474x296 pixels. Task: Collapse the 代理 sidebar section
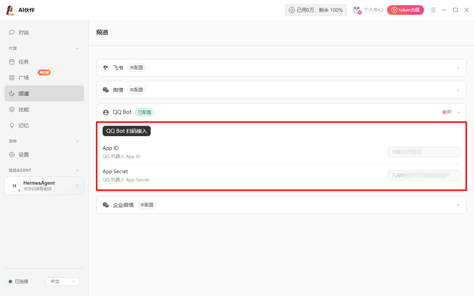point(77,48)
